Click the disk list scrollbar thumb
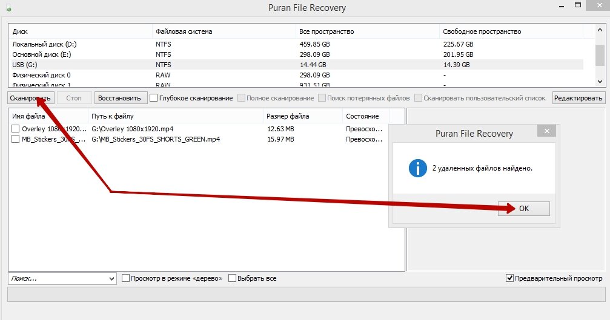Screen dimensions: 610x320 [x=600, y=54]
